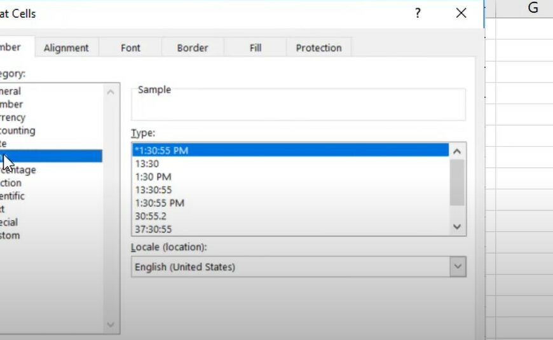Image resolution: width=553 pixels, height=340 pixels.
Task: Switch to the Font tab
Action: tap(130, 48)
